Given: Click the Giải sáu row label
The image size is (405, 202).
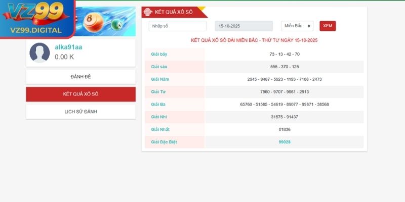Looking at the screenshot, I should 159,67.
